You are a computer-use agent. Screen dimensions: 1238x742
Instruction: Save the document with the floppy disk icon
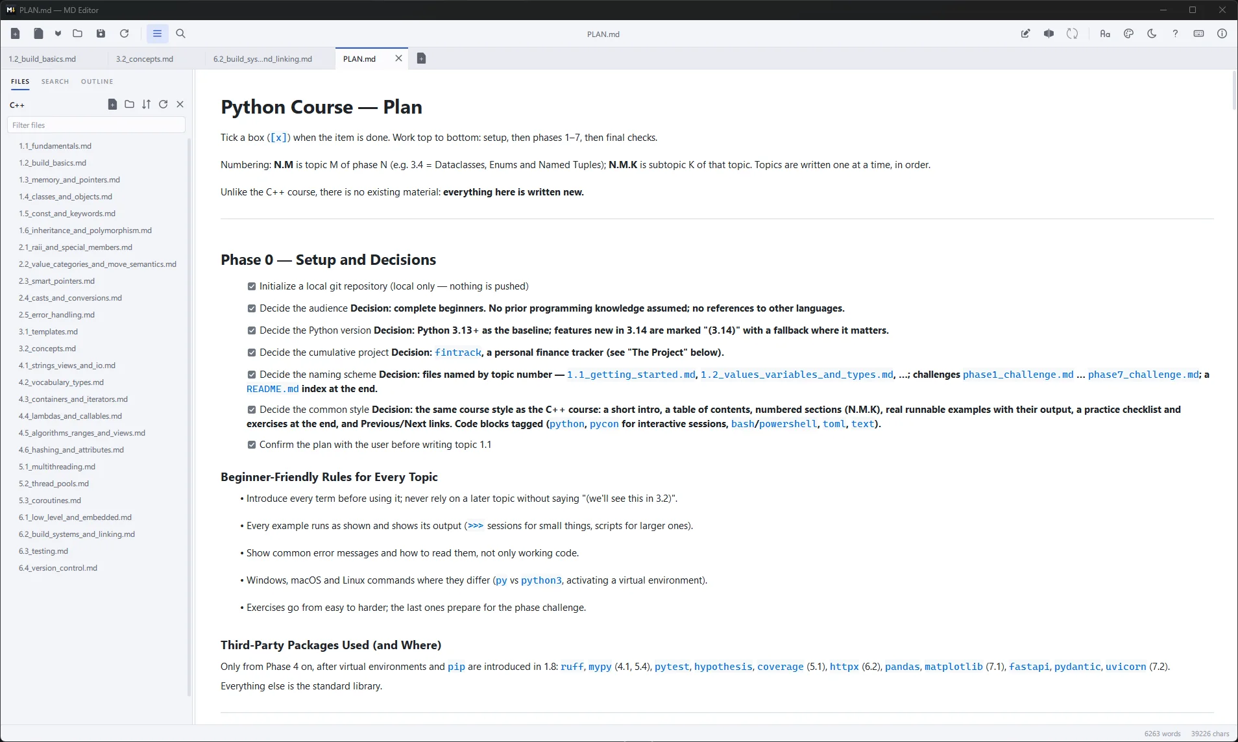click(101, 34)
